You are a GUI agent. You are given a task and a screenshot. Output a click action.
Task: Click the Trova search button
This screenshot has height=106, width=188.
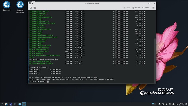pyautogui.click(x=146, y=8)
